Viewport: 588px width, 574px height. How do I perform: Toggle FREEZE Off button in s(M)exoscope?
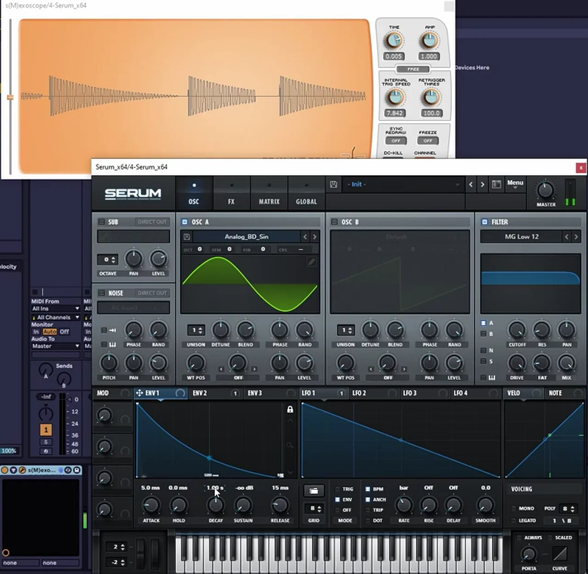coord(428,141)
